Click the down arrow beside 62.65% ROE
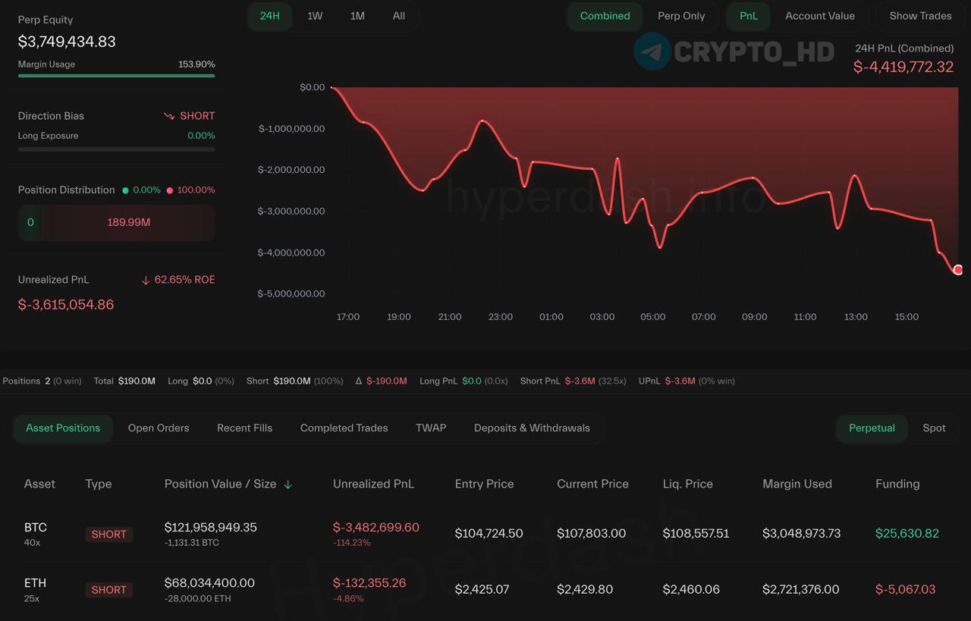Image resolution: width=971 pixels, height=621 pixels. (x=146, y=280)
